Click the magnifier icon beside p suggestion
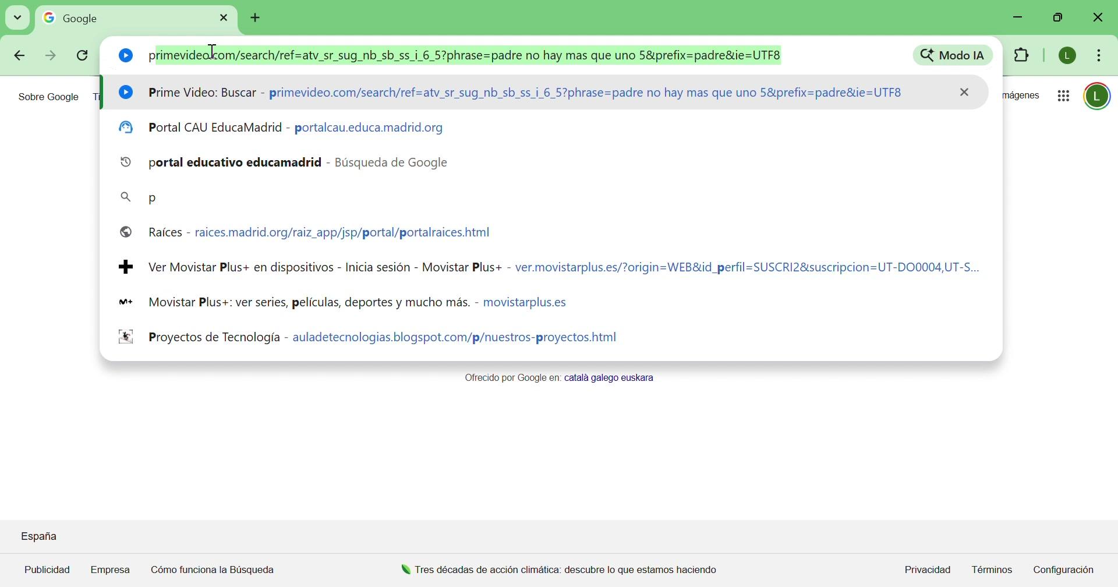 click(126, 197)
